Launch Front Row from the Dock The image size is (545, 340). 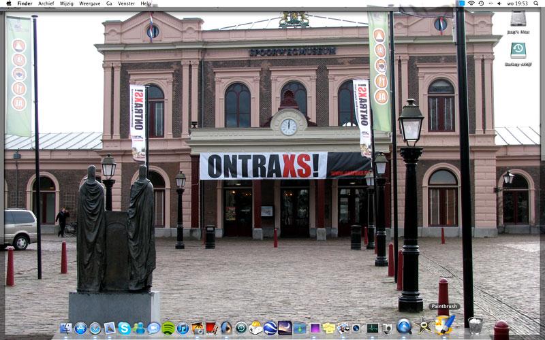click(x=226, y=328)
